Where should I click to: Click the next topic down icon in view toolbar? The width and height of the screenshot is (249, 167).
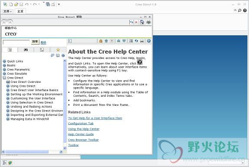124,41
